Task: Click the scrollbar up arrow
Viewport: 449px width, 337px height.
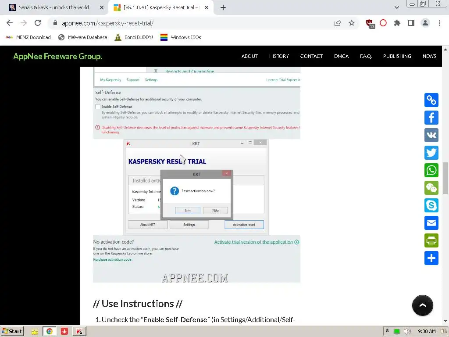Action: 445,50
